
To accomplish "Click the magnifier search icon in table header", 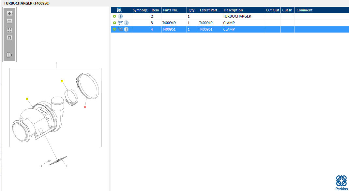I will [x=119, y=10].
